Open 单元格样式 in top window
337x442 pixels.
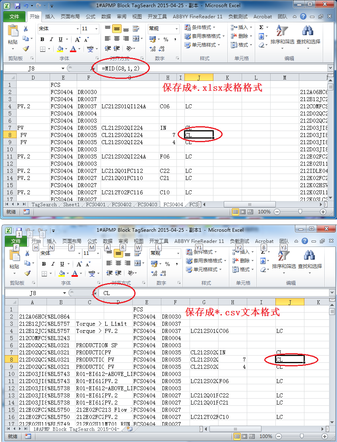coord(202,45)
